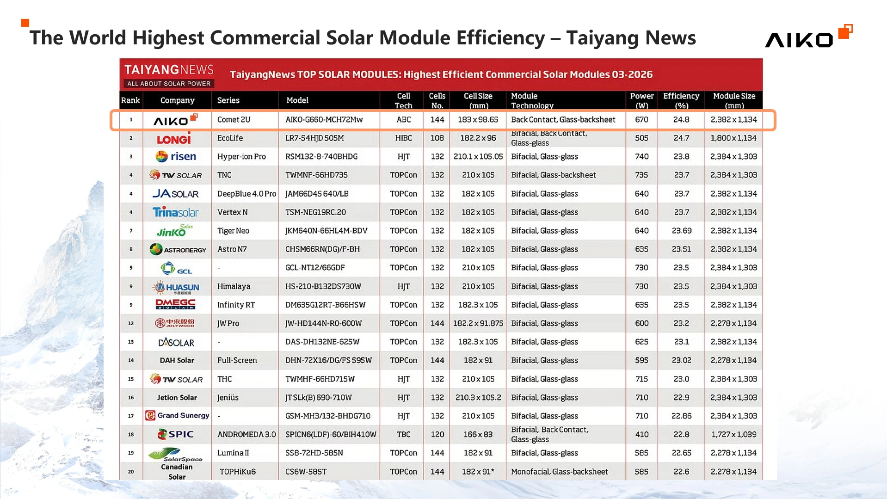Click the AIKO company logo in rank 1 row
Image resolution: width=887 pixels, height=499 pixels.
tap(176, 120)
